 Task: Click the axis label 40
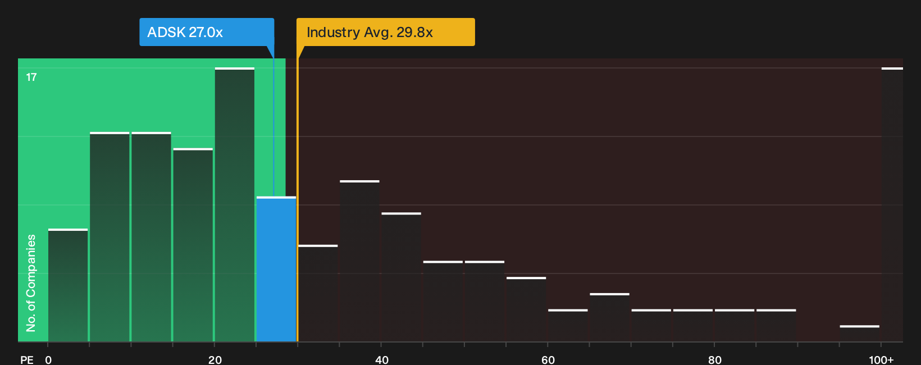[382, 359]
